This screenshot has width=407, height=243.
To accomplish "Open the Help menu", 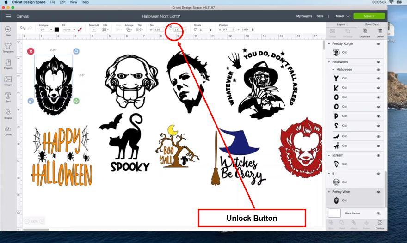I will pos(85,2).
